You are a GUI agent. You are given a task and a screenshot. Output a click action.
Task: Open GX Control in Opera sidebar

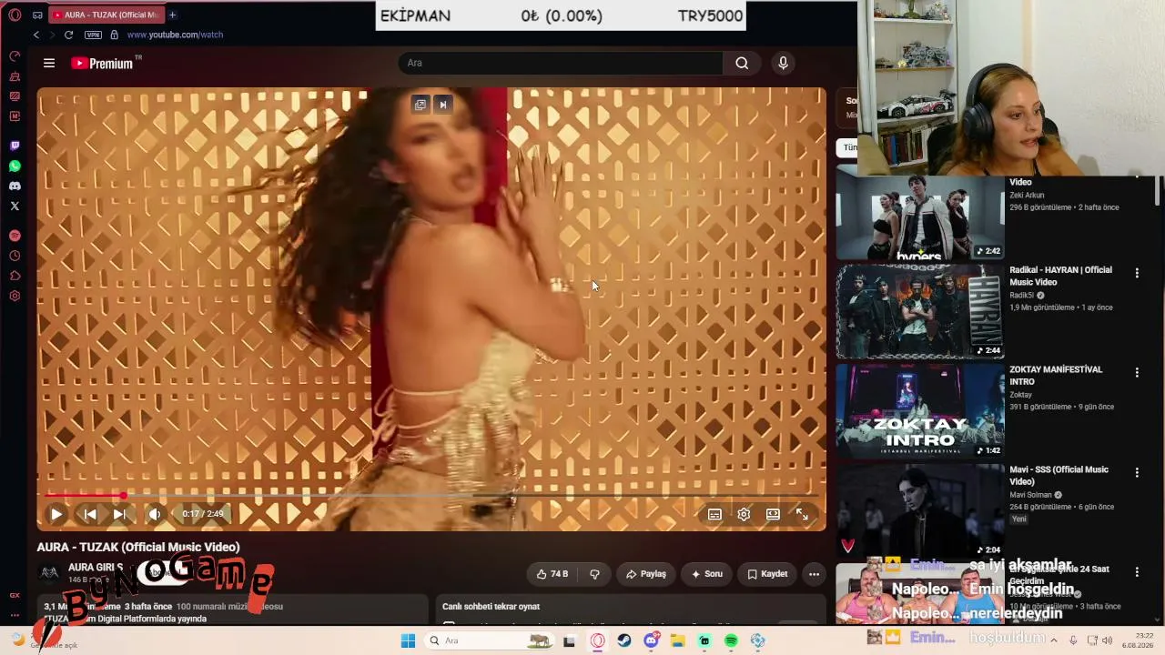tap(15, 55)
